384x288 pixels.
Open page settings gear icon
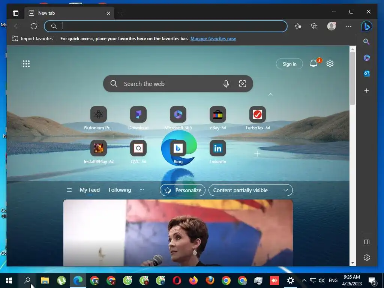(330, 63)
